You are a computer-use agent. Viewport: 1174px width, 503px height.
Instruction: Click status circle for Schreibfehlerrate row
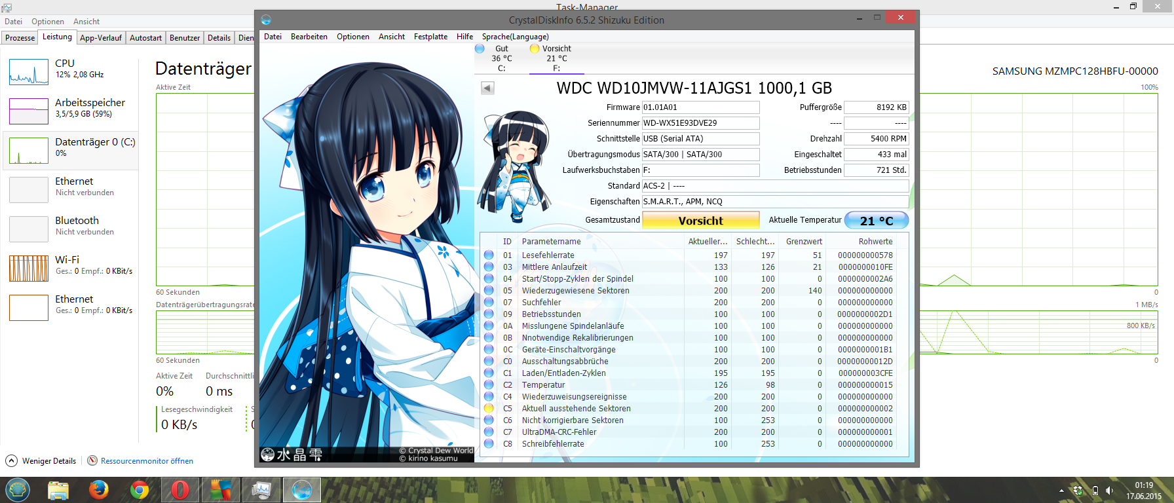click(489, 443)
